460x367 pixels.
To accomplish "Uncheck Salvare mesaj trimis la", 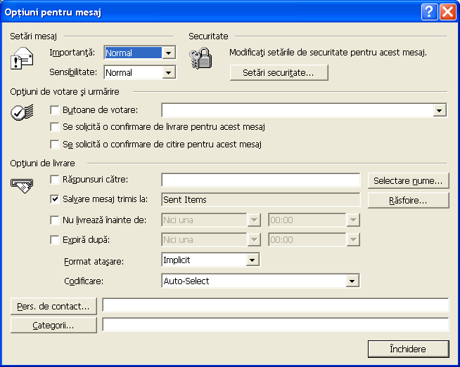I will (56, 200).
